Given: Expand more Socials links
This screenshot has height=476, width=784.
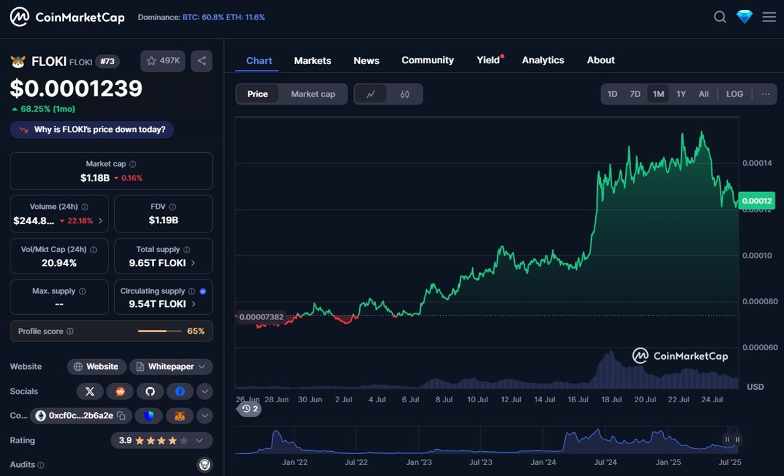Looking at the screenshot, I should pos(204,391).
